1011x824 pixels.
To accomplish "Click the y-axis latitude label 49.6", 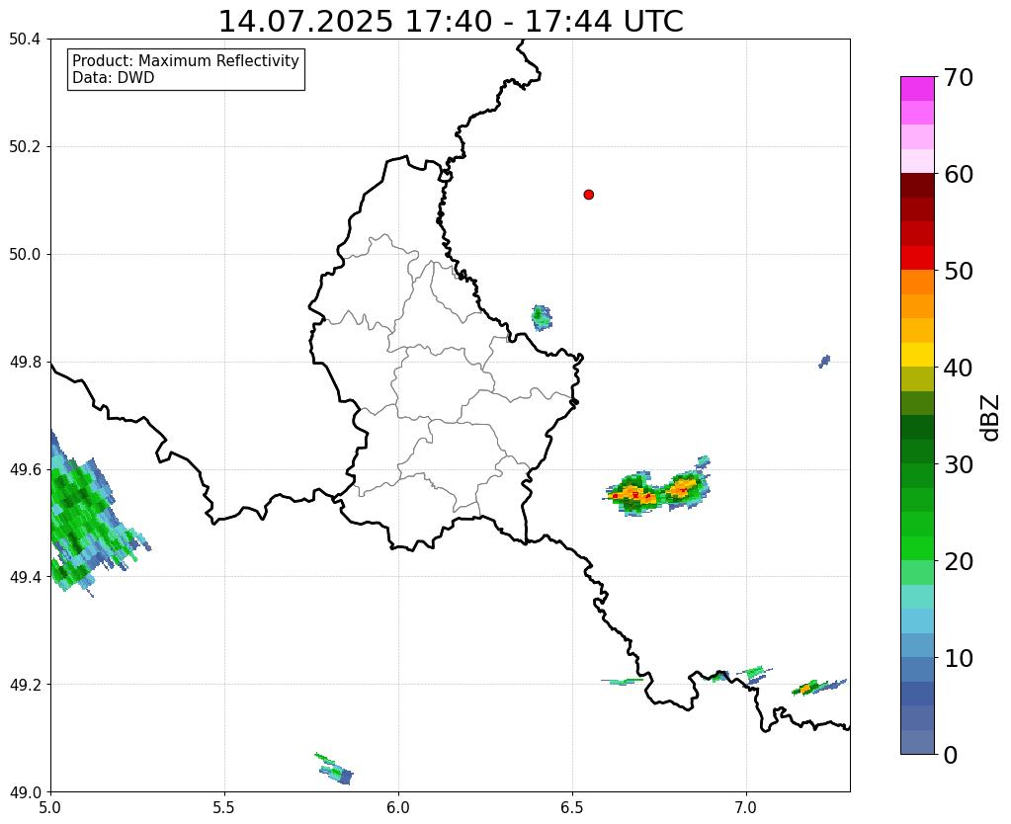I will [25, 469].
